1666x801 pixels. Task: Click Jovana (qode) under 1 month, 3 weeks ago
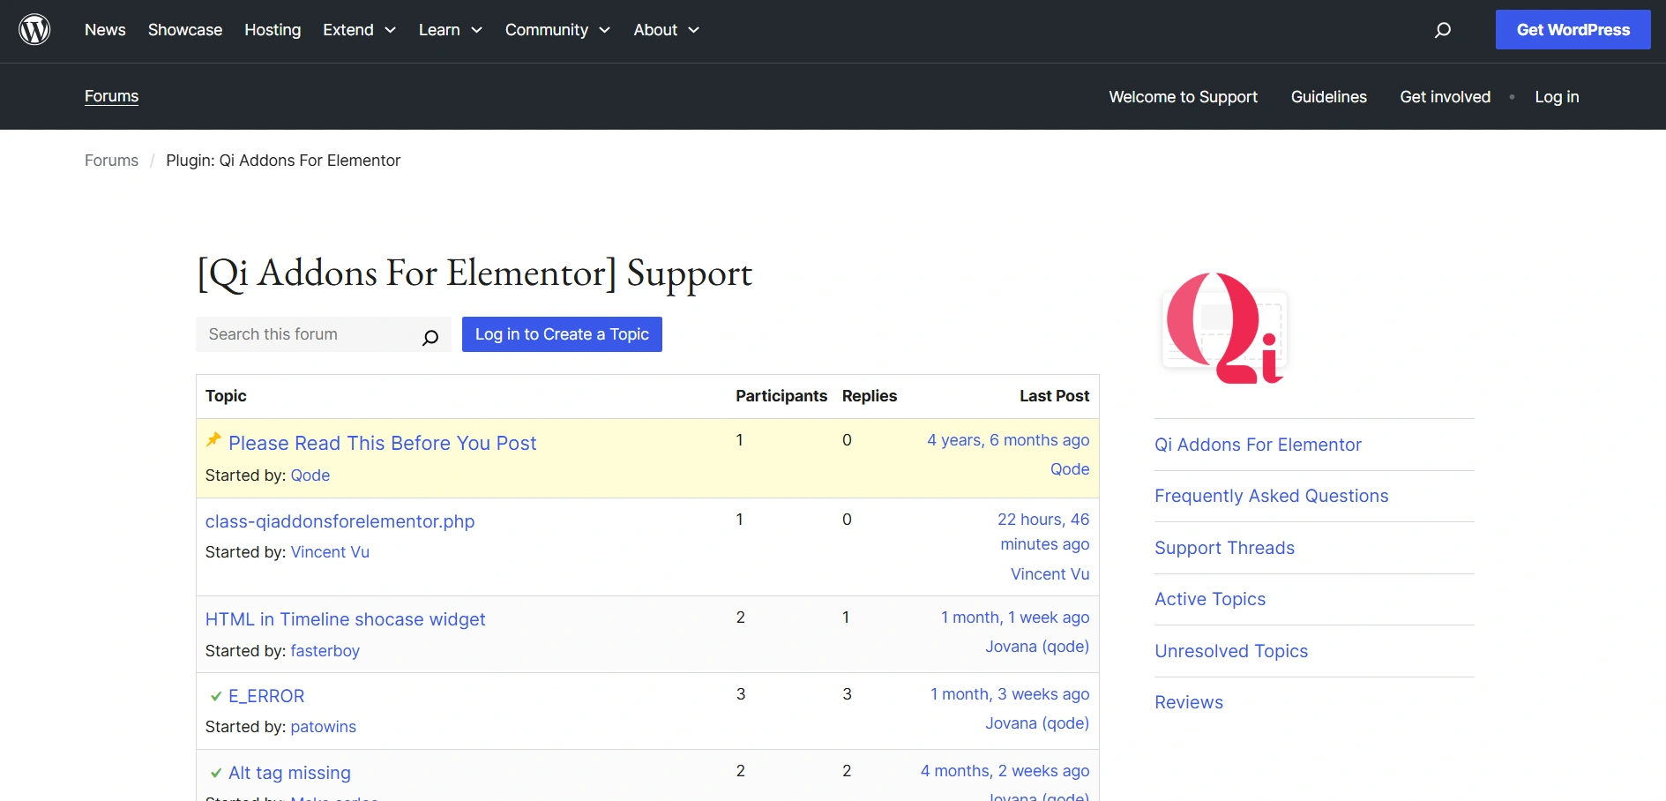tap(1037, 723)
